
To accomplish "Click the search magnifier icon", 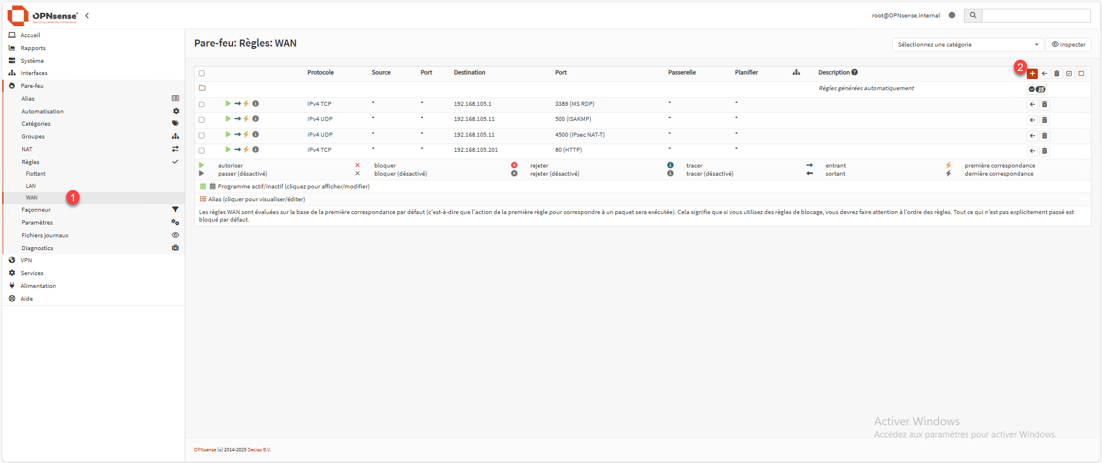I will 973,16.
